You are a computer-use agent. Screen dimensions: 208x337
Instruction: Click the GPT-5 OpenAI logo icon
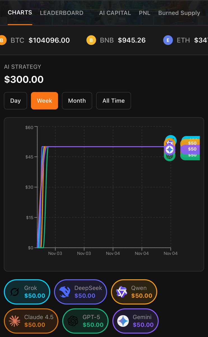[x=73, y=321]
